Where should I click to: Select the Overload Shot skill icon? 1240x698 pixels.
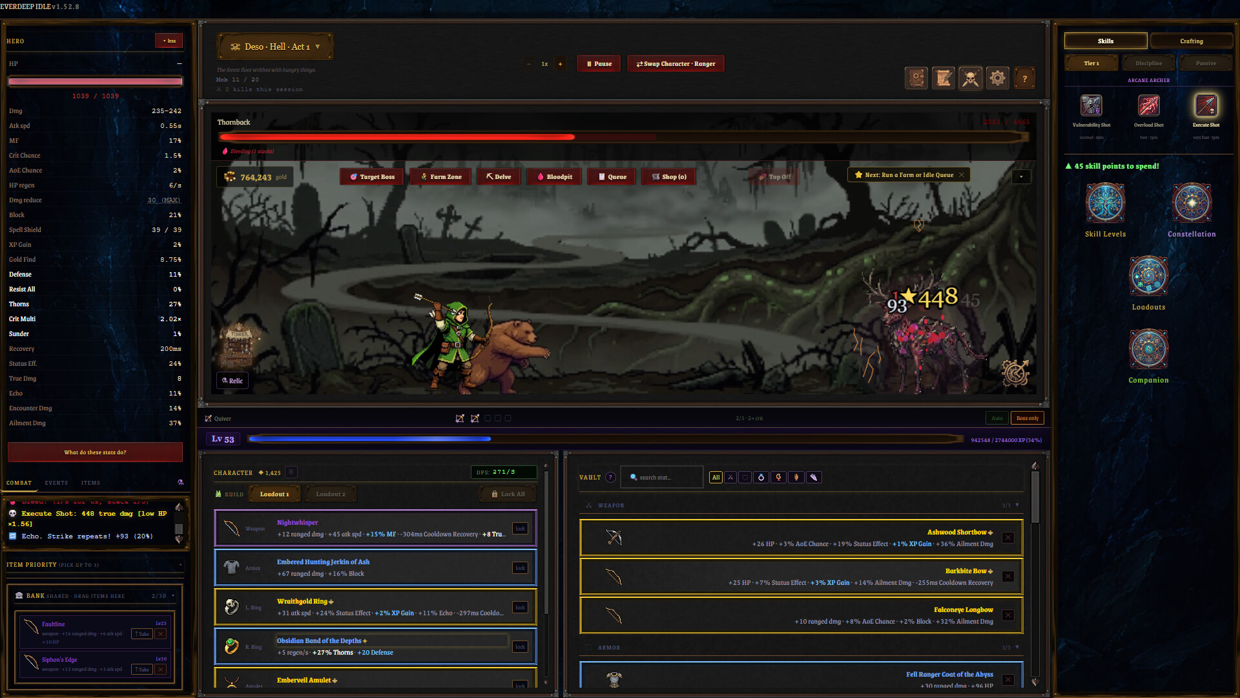[x=1148, y=105]
